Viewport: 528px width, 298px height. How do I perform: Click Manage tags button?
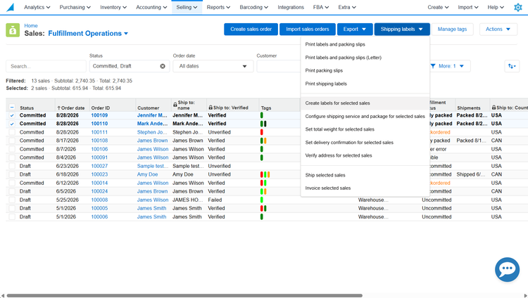coord(452,30)
